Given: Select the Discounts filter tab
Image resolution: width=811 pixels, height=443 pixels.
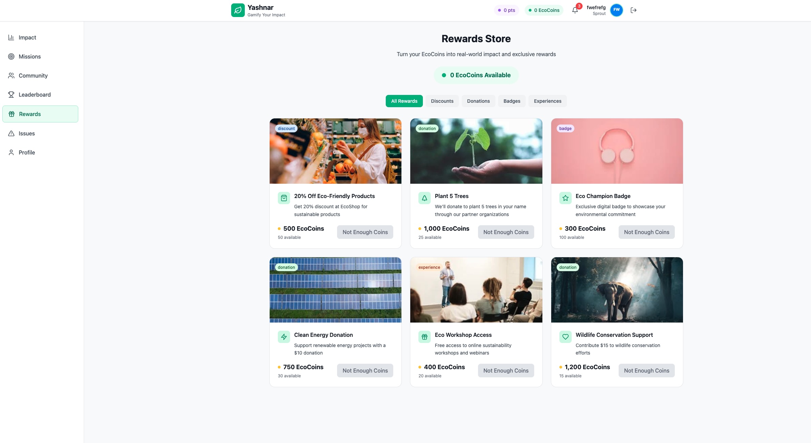Looking at the screenshot, I should tap(442, 101).
